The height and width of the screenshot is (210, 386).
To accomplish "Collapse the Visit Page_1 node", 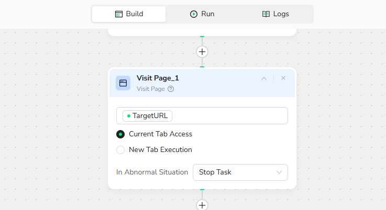I will [264, 78].
